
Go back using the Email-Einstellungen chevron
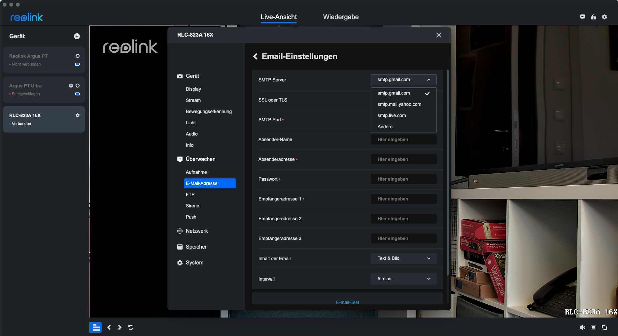pyautogui.click(x=255, y=56)
